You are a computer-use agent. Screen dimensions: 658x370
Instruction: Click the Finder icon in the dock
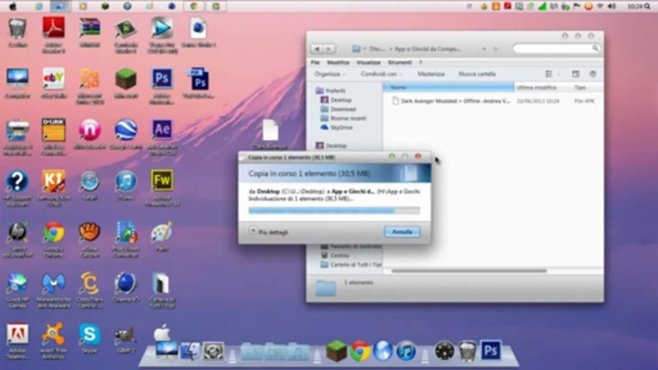tap(190, 351)
